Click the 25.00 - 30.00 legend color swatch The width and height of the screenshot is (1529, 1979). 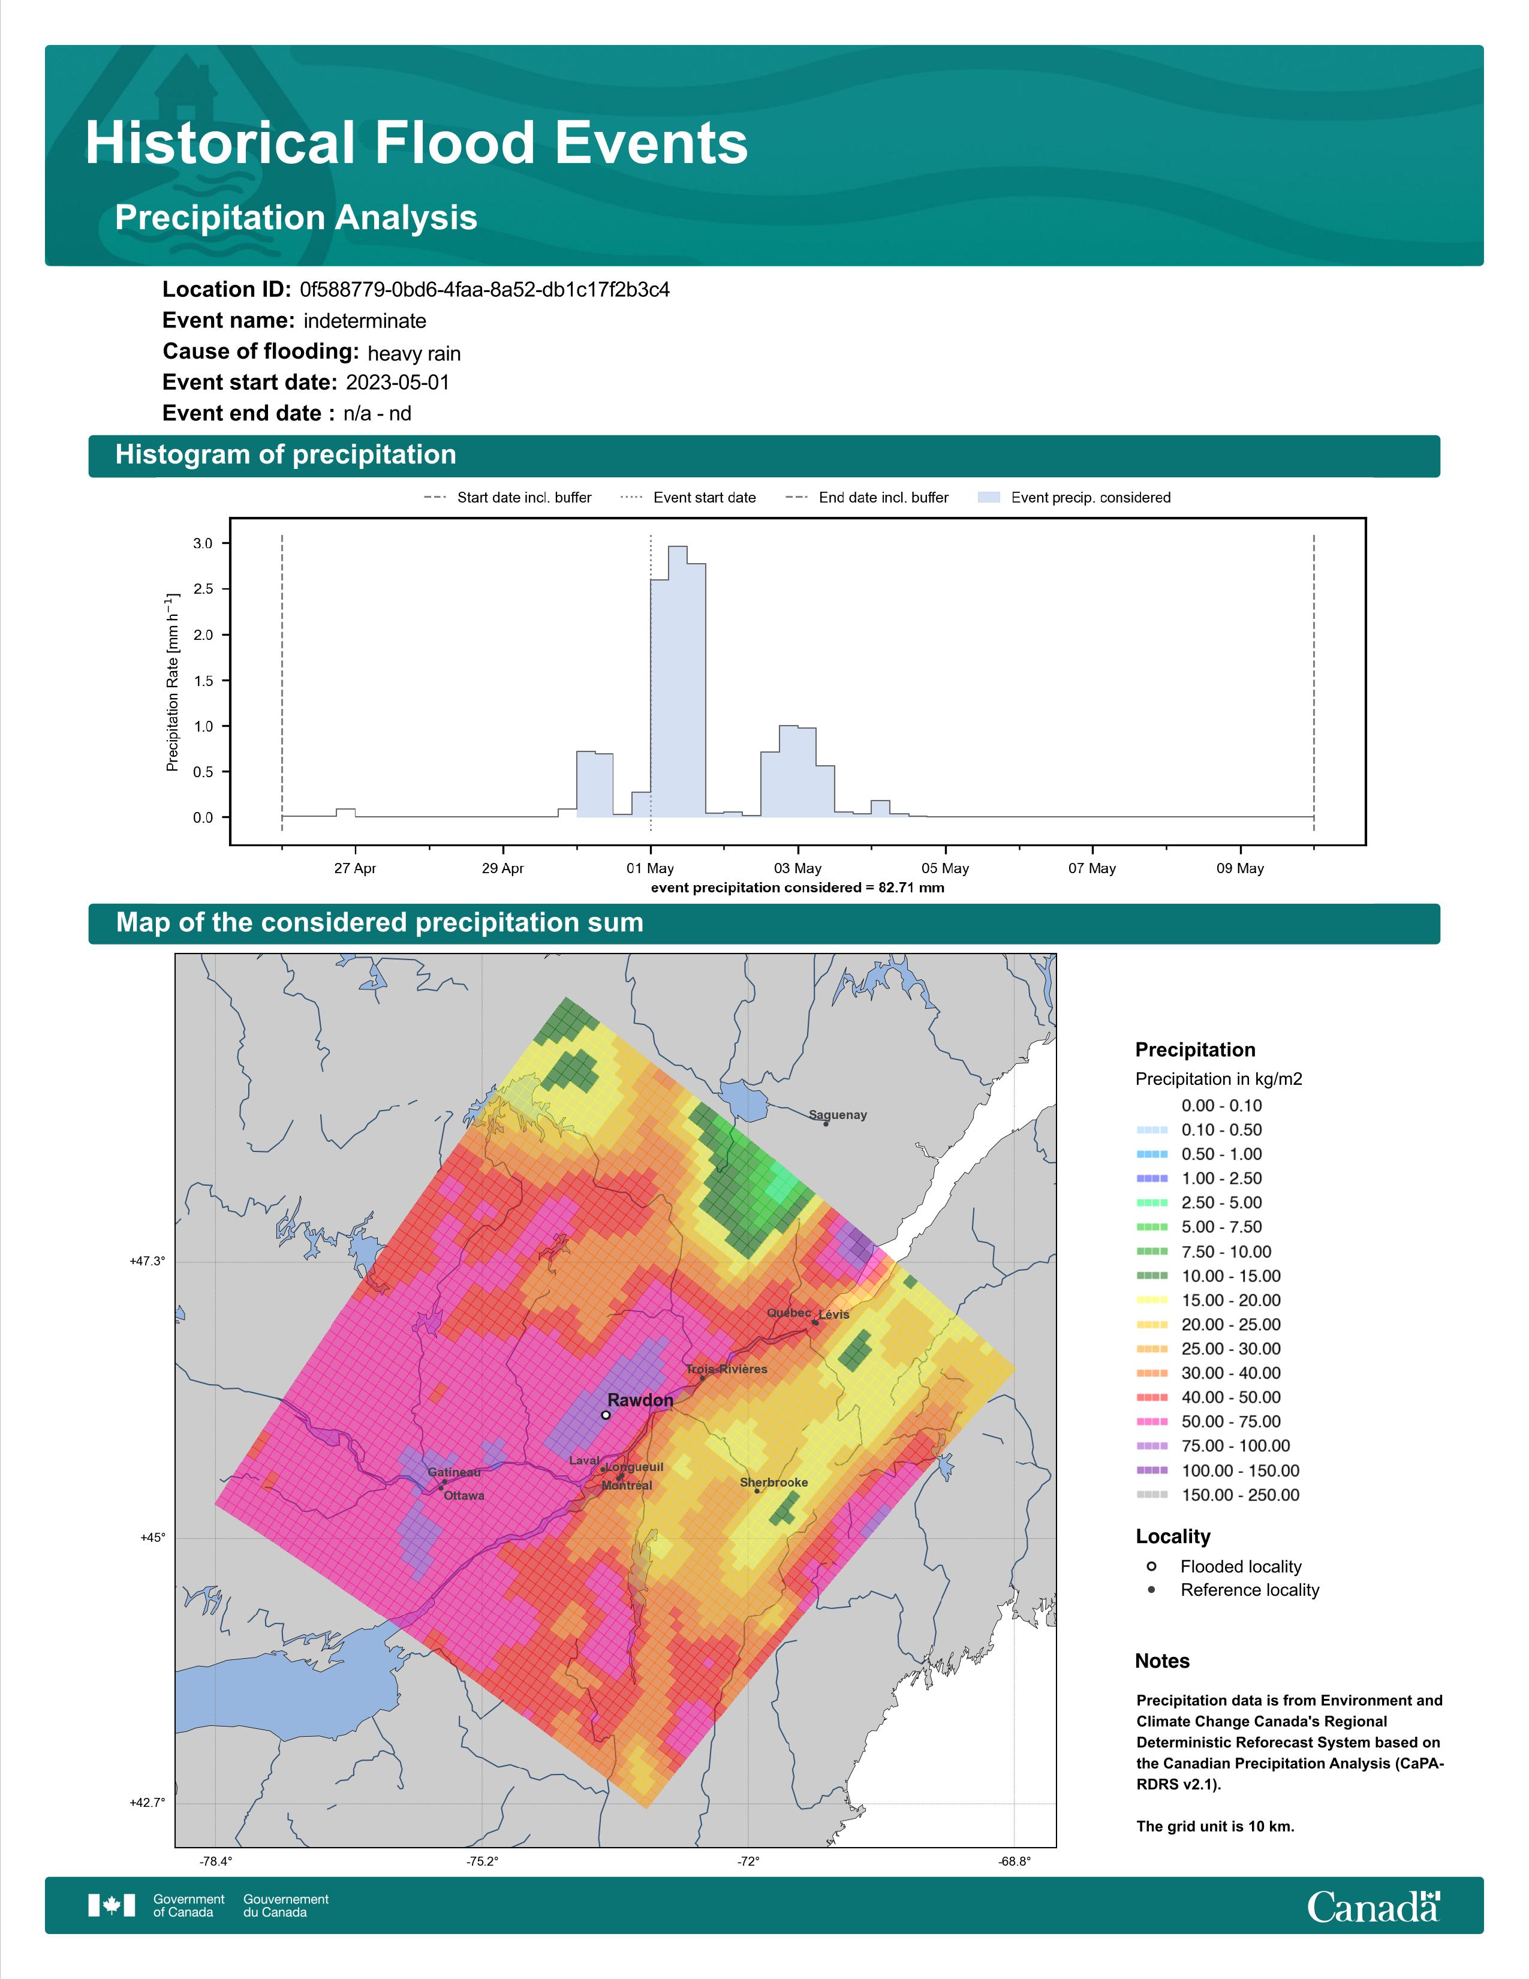click(x=1151, y=1349)
